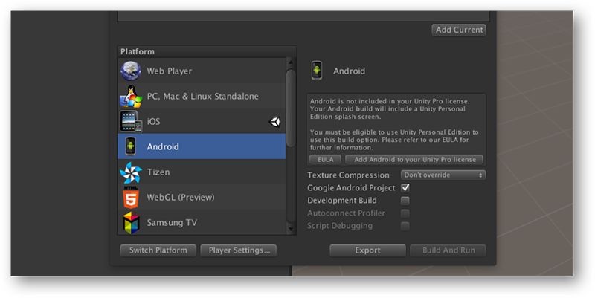
Task: Click the Web Player globe icon
Action: [131, 71]
